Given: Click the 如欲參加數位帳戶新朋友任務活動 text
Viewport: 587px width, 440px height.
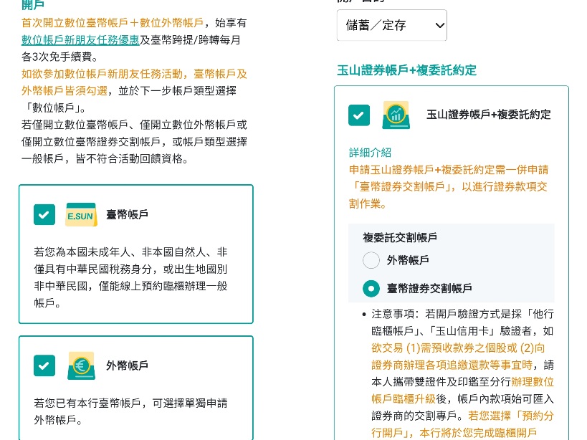Looking at the screenshot, I should (134, 82).
